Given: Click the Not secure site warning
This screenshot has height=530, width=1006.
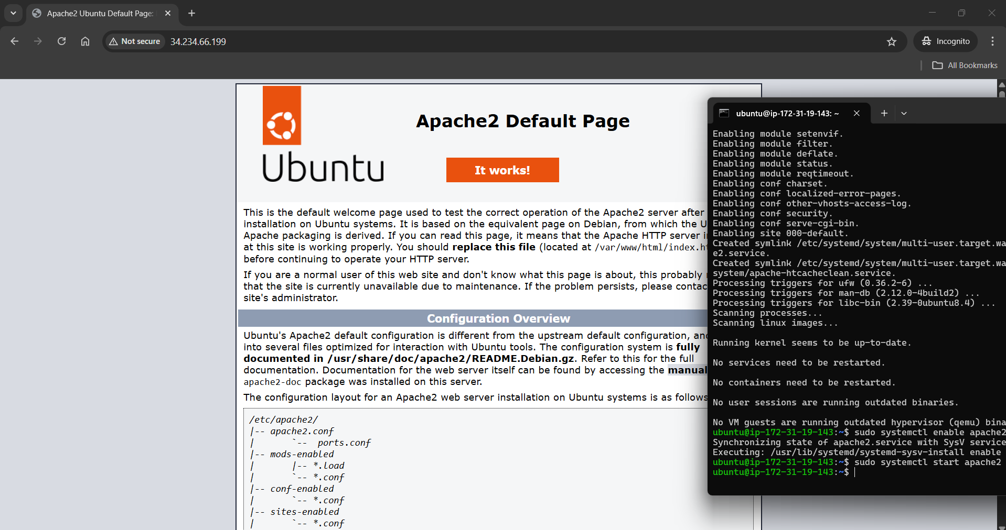Looking at the screenshot, I should 135,41.
